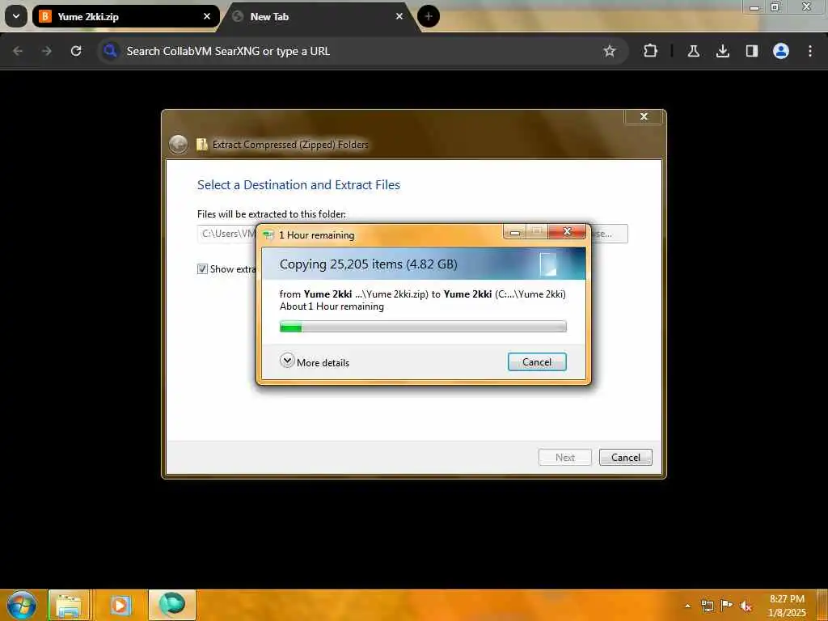Go forward in browser history
The height and width of the screenshot is (621, 828).
click(47, 51)
